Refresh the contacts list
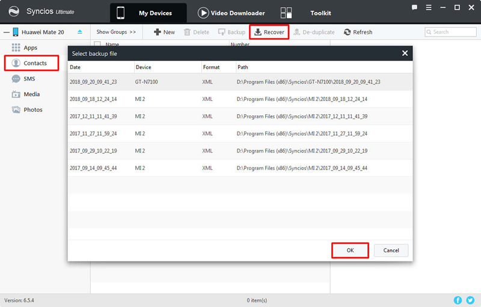Screen dimensions: 481x307 pos(358,32)
